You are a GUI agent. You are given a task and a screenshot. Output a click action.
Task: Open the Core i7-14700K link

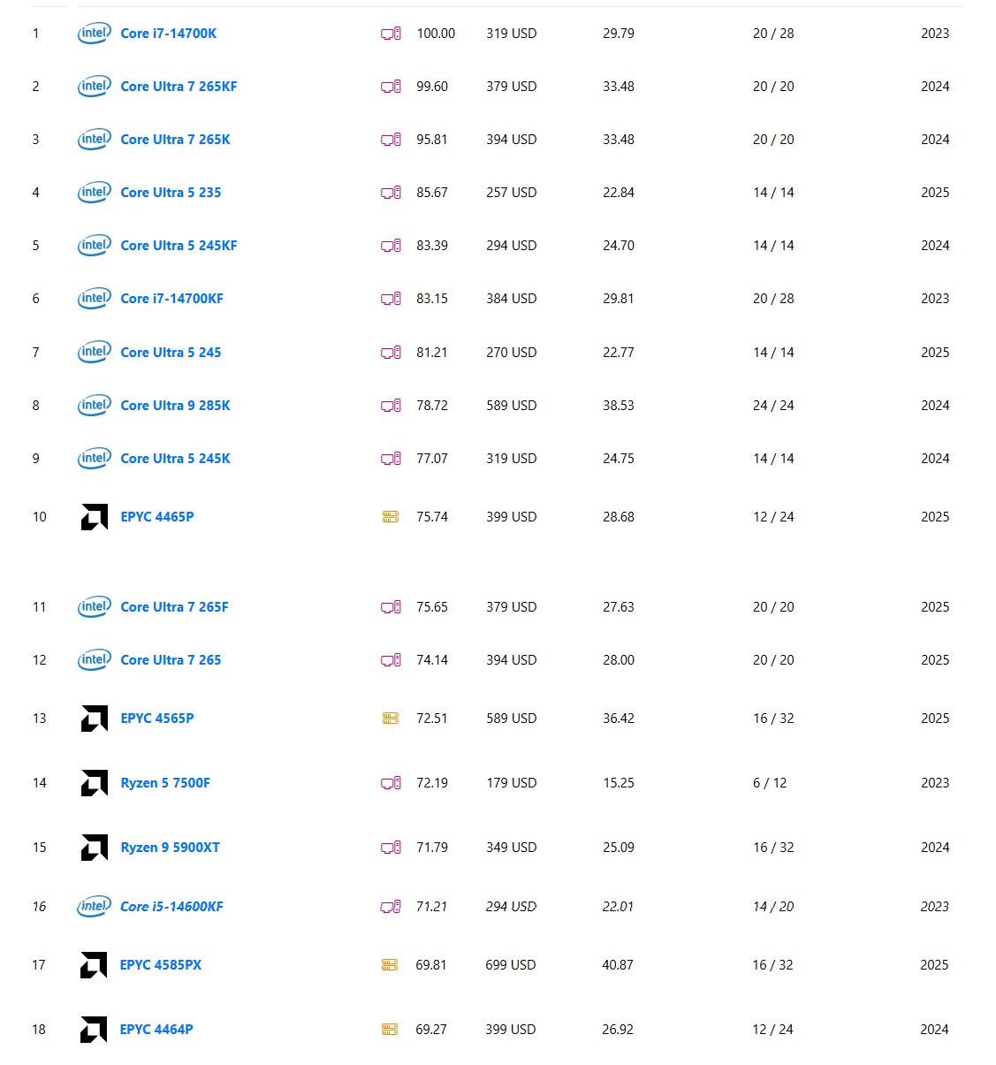169,34
